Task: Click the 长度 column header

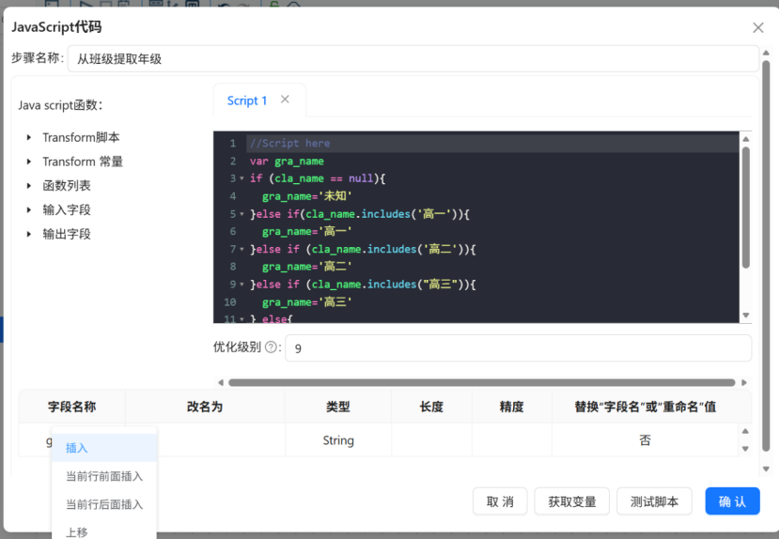Action: click(431, 407)
